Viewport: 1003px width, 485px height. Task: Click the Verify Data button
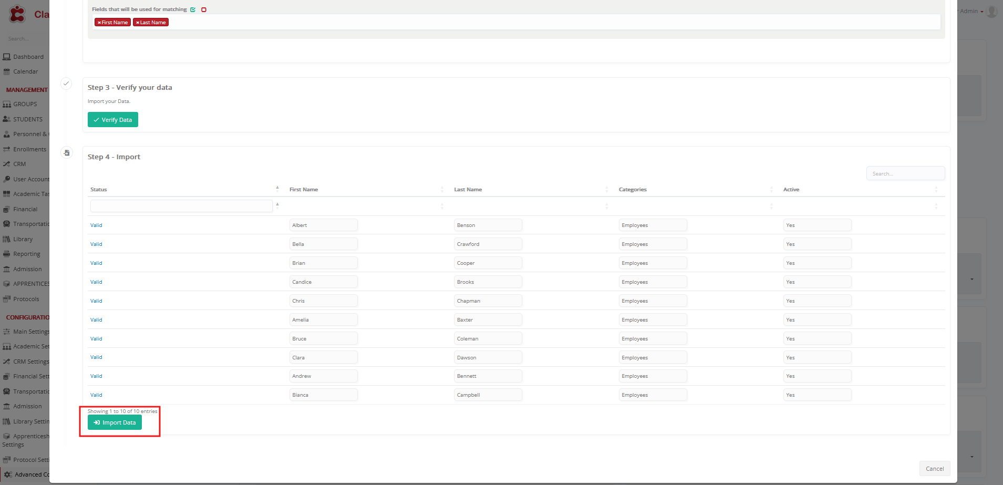coord(113,120)
